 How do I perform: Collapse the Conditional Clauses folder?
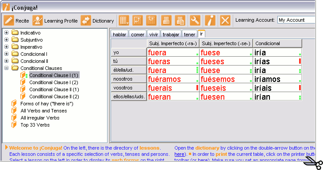click(6, 68)
